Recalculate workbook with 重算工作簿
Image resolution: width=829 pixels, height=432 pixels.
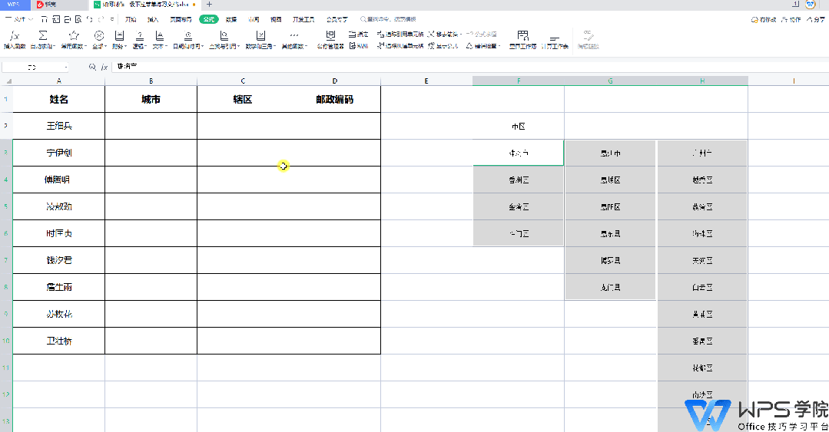point(523,39)
